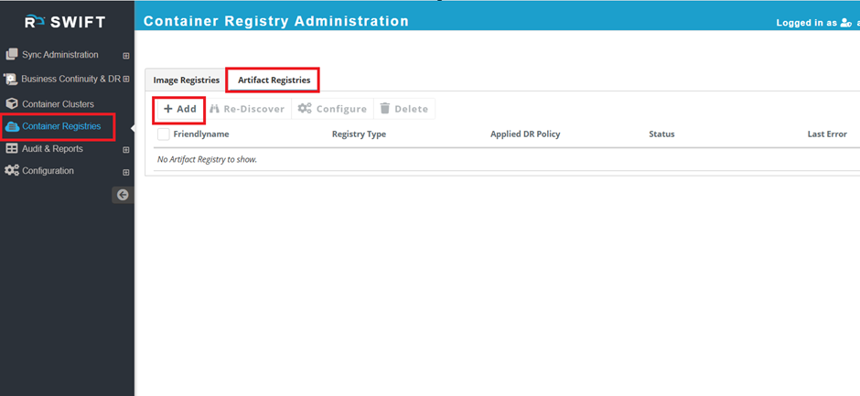The image size is (860, 396).
Task: Open Configuration in the sidebar
Action: tap(48, 171)
